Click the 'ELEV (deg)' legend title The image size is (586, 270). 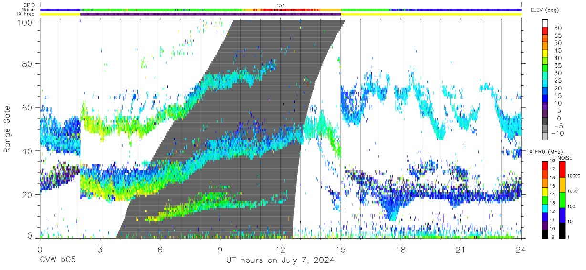[x=544, y=10]
